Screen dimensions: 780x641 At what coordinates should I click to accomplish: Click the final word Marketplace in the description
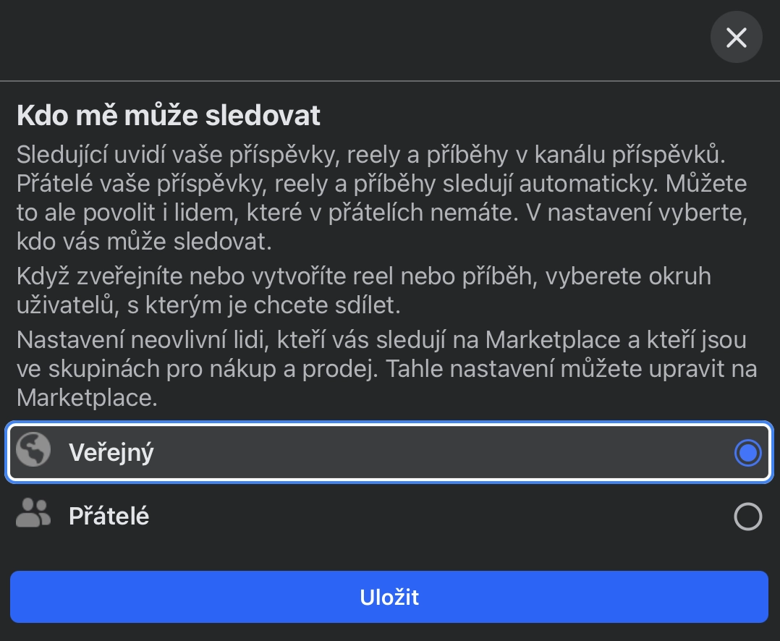tap(86, 398)
